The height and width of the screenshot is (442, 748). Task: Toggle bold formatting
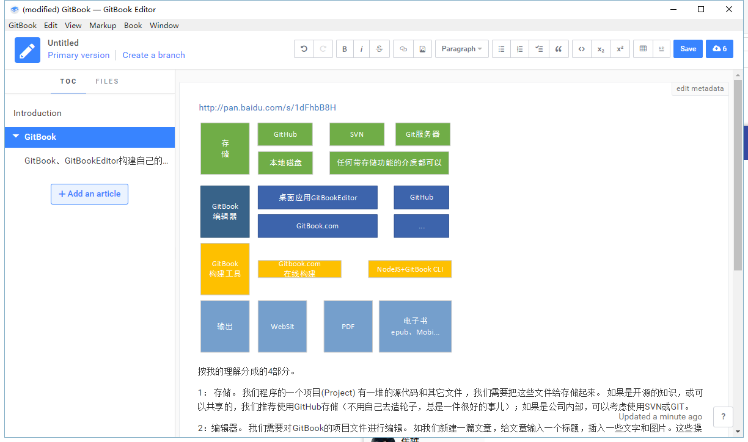(x=345, y=49)
